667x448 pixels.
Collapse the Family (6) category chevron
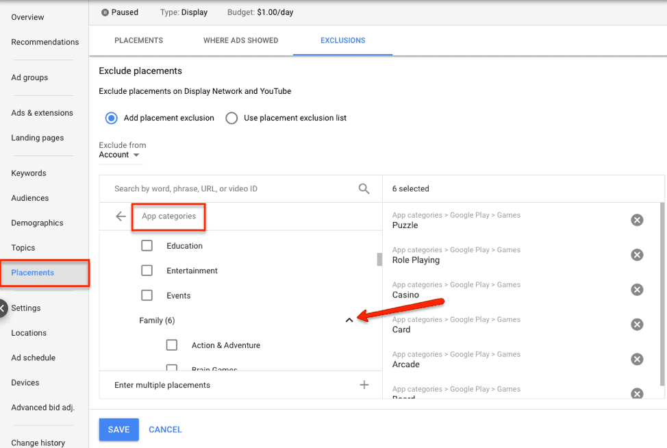pyautogui.click(x=349, y=321)
